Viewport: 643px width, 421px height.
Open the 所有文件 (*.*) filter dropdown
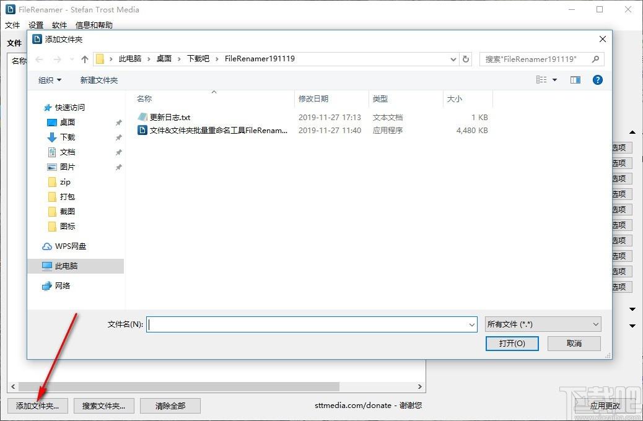click(543, 324)
